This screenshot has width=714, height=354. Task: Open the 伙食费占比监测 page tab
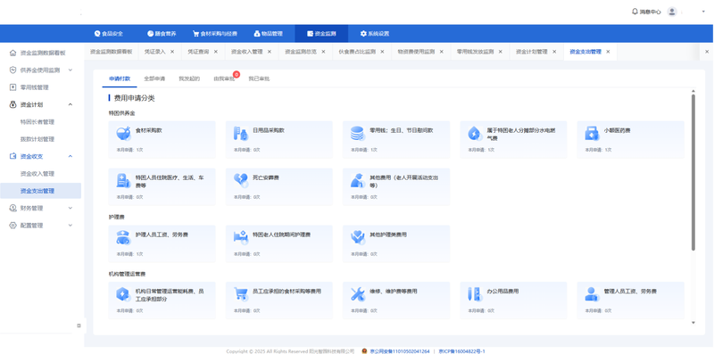click(357, 52)
